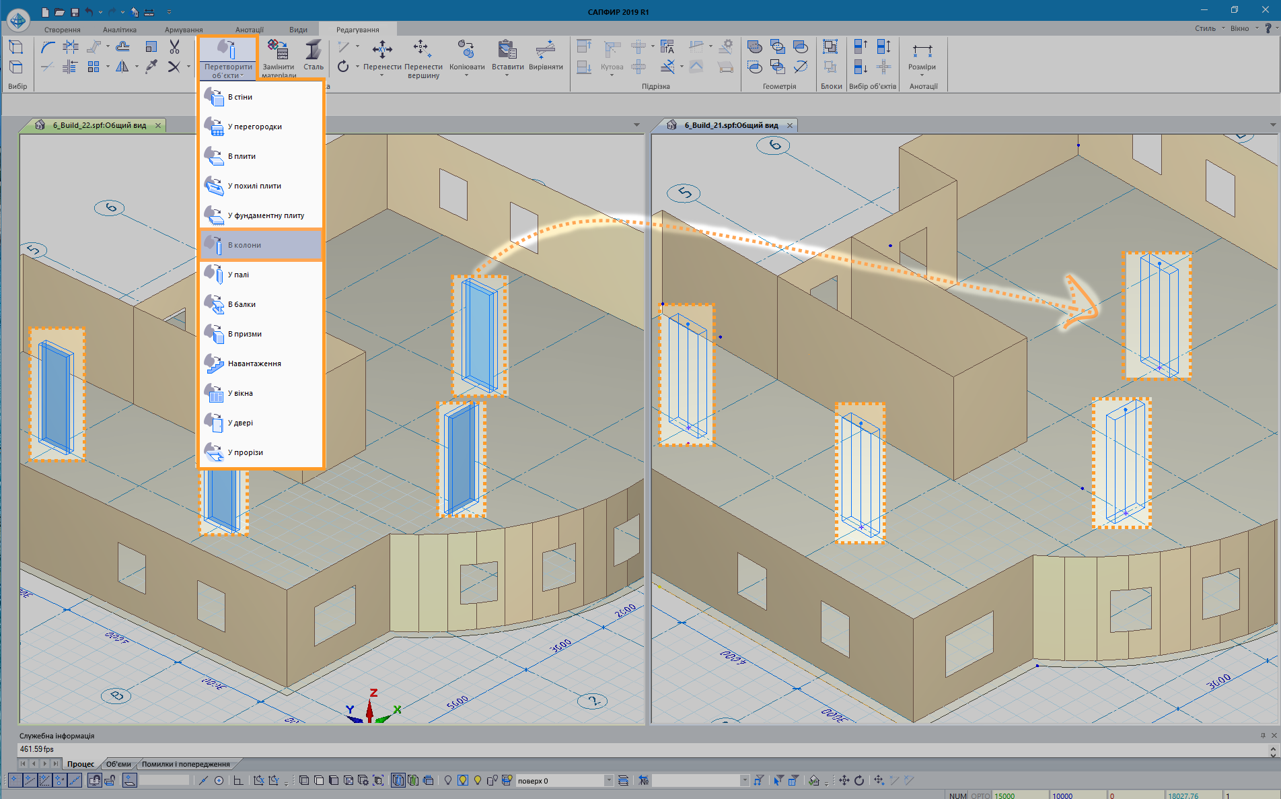Open the 'Помилки і попередження' tab
Viewport: 1281px width, 799px height.
[186, 764]
